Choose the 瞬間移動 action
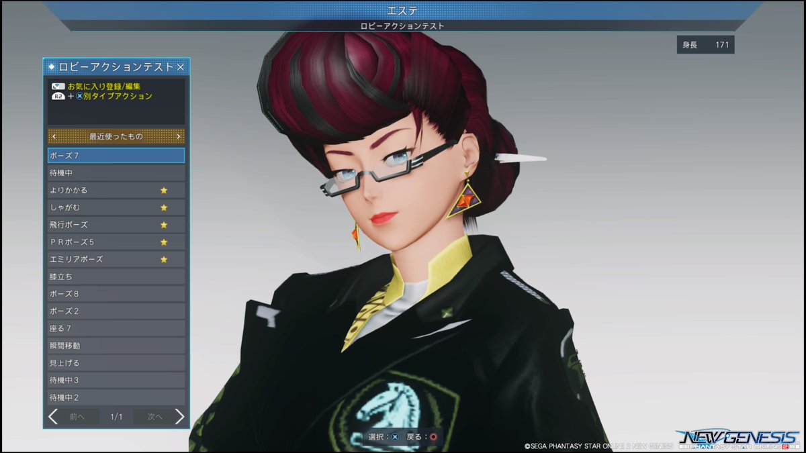The height and width of the screenshot is (453, 806). 116,346
